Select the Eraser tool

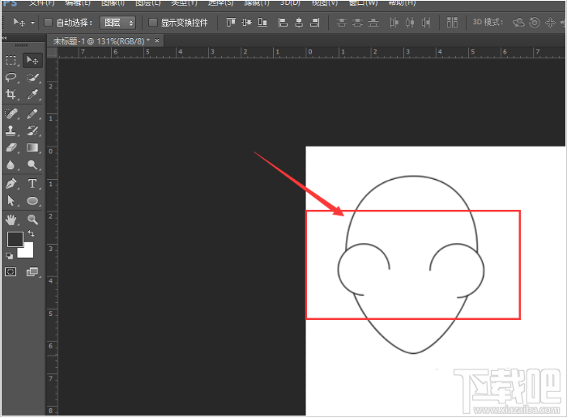coord(11,147)
